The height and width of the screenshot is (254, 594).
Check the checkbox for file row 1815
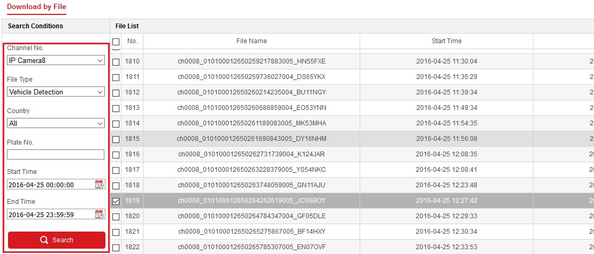tap(116, 139)
